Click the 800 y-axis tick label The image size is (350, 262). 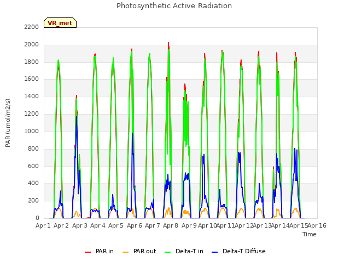[33, 148]
